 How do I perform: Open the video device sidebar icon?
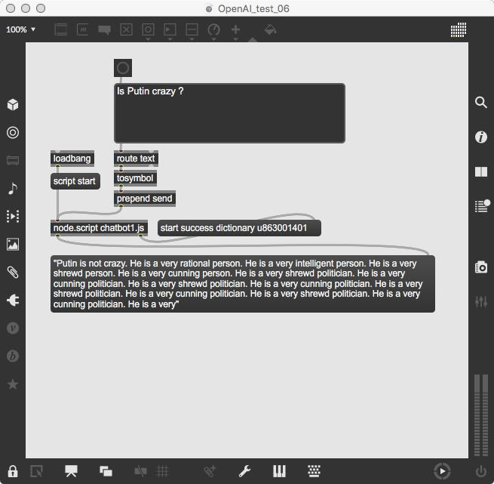tap(13, 160)
